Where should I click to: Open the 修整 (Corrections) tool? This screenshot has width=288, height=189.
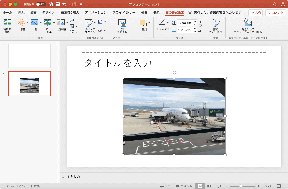click(x=22, y=23)
